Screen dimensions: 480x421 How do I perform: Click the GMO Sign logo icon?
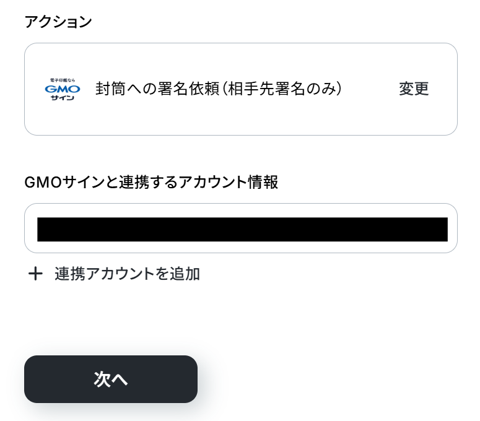click(63, 89)
